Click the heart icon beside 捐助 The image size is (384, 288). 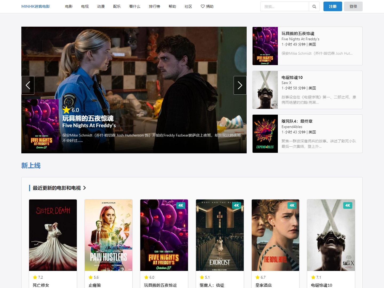203,6
